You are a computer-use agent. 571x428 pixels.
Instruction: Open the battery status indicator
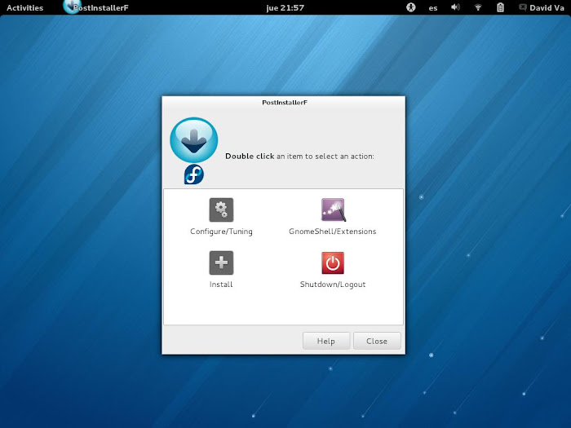point(500,7)
